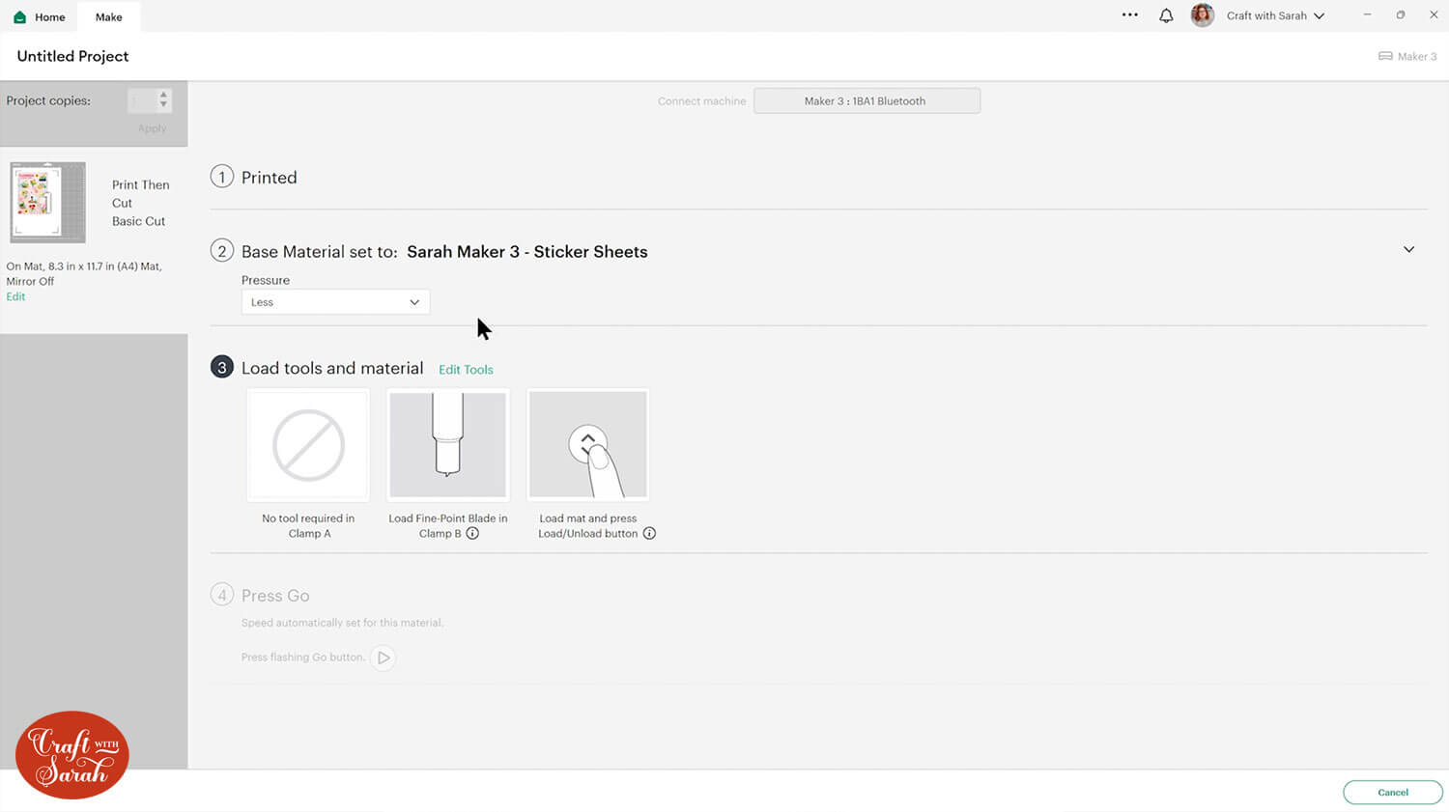
Task: Minimize the Design Space window
Action: [x=1367, y=15]
